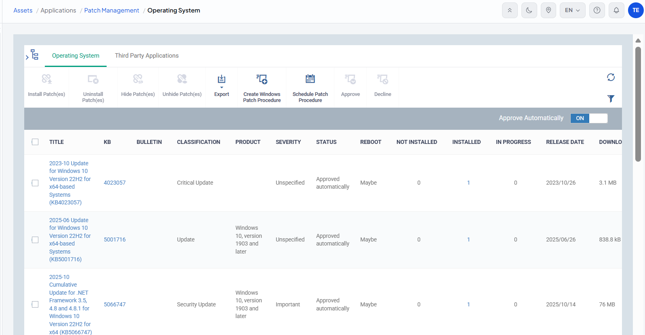This screenshot has height=335, width=645.
Task: Sort by STATUS column header
Action: (326, 142)
